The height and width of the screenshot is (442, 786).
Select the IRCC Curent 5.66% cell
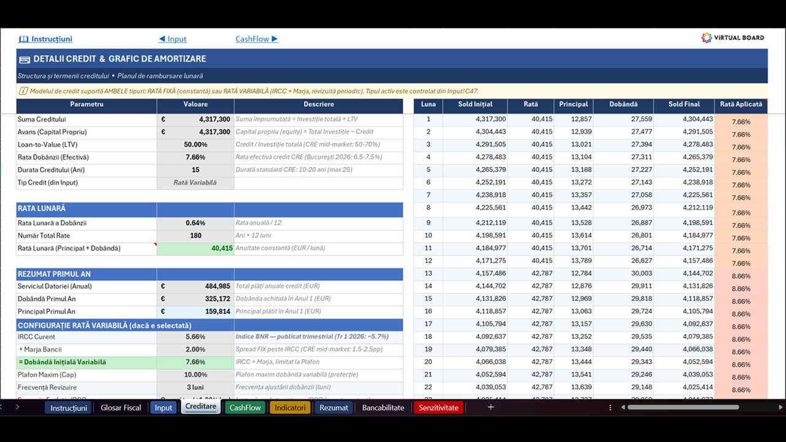click(195, 337)
